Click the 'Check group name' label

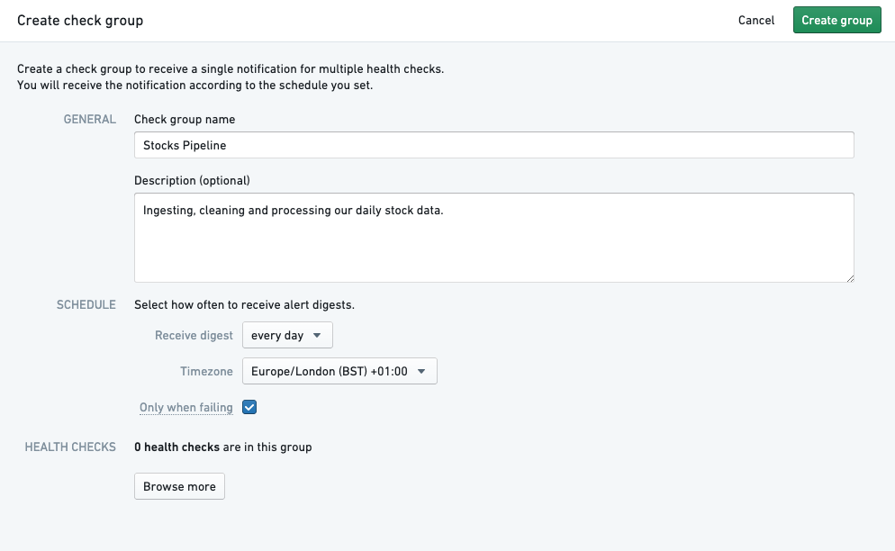pyautogui.click(x=185, y=119)
